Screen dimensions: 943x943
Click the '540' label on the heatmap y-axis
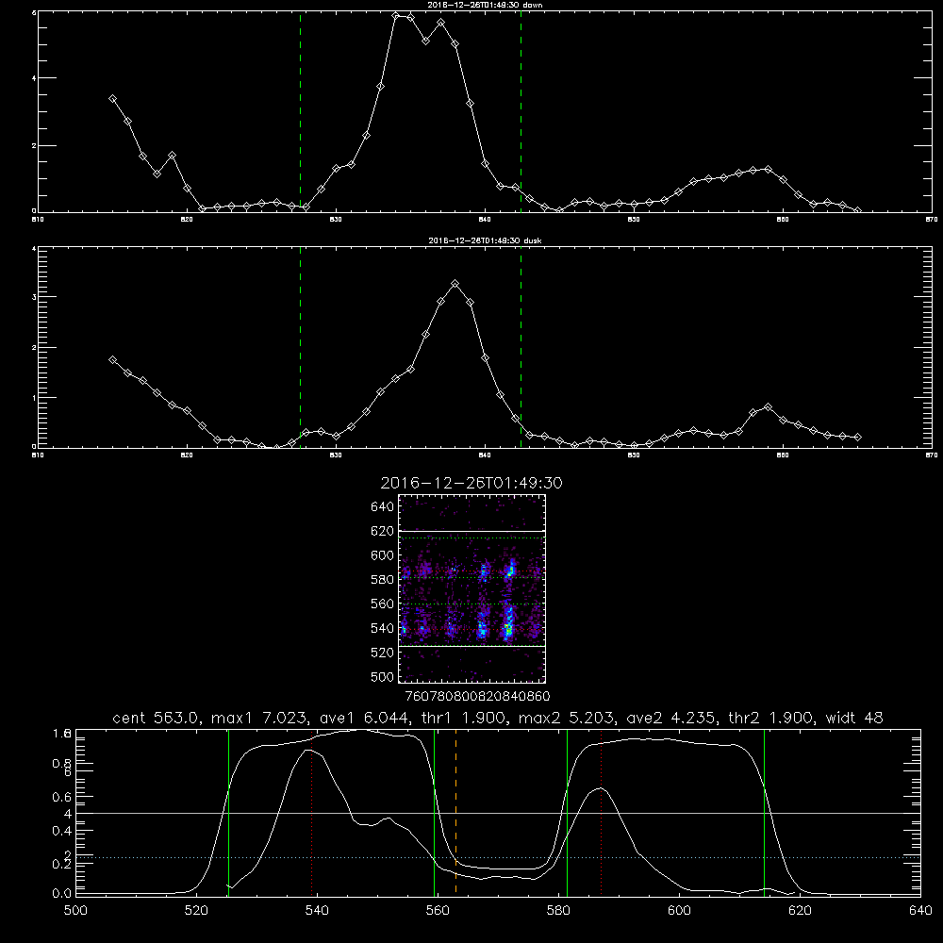point(383,628)
